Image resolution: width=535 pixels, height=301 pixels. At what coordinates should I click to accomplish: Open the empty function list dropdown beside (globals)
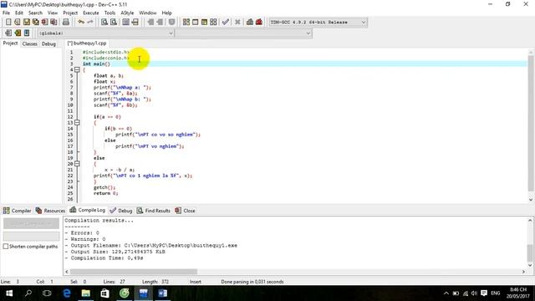pyautogui.click(x=243, y=33)
